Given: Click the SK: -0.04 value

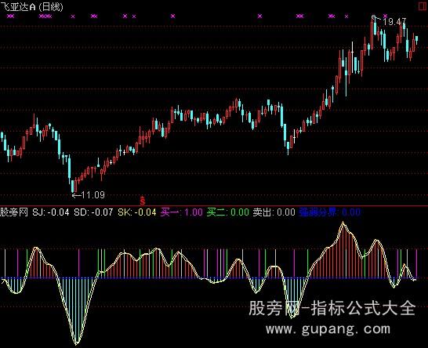Looking at the screenshot, I should [137, 212].
